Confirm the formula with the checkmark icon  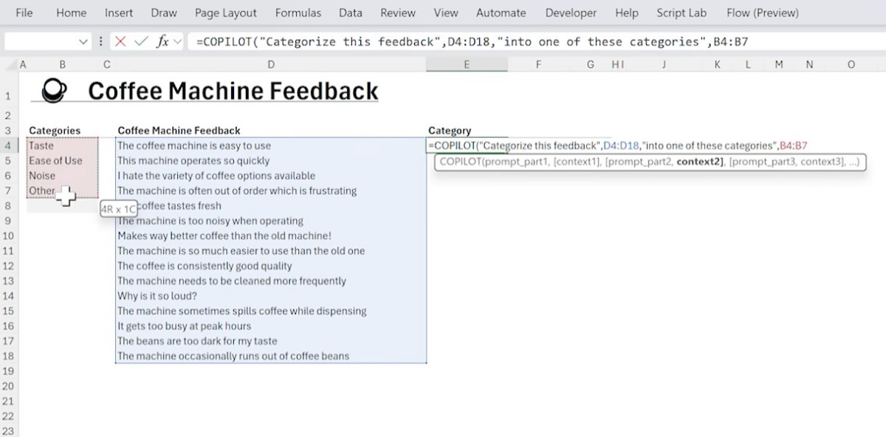coord(140,42)
